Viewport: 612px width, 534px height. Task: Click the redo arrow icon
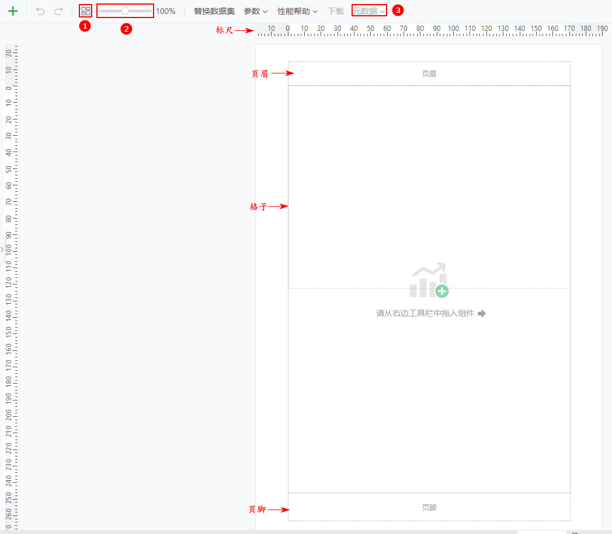(57, 10)
